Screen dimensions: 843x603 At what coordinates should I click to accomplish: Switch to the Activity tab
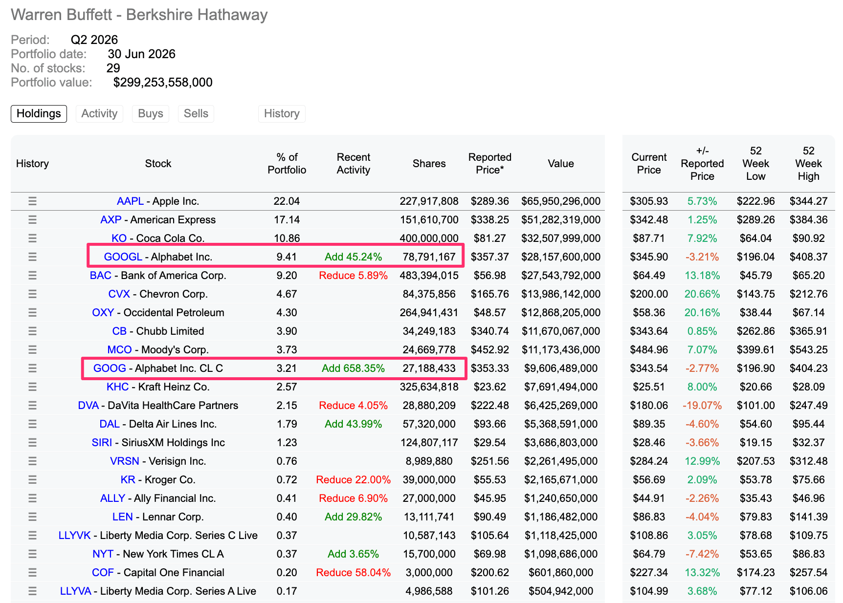[x=99, y=113]
